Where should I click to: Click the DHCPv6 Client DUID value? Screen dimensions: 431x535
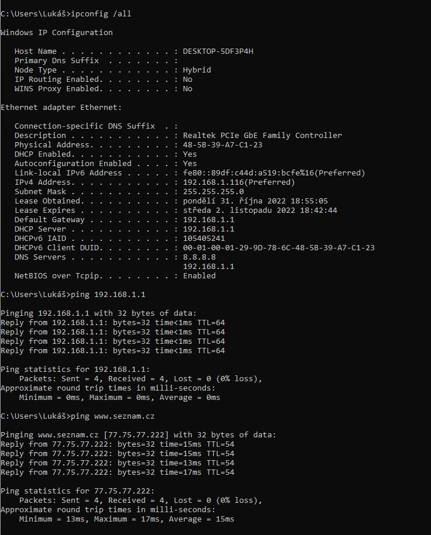tap(278, 248)
